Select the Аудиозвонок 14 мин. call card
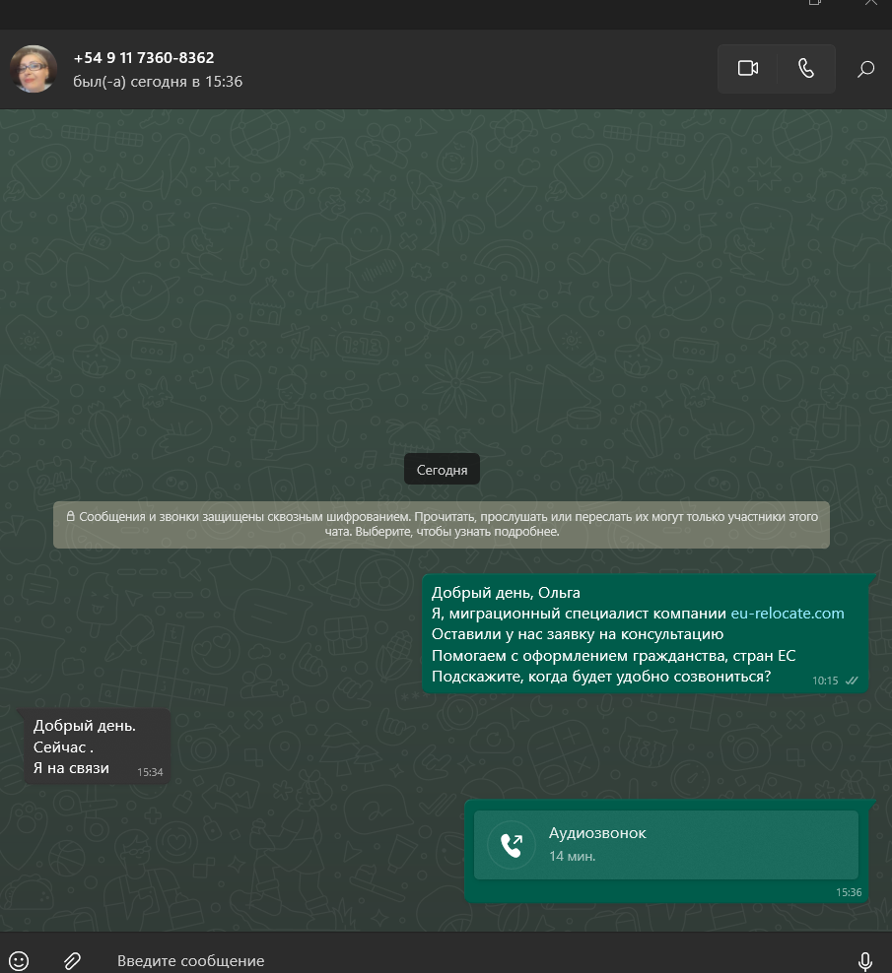The width and height of the screenshot is (892, 973). tap(666, 845)
